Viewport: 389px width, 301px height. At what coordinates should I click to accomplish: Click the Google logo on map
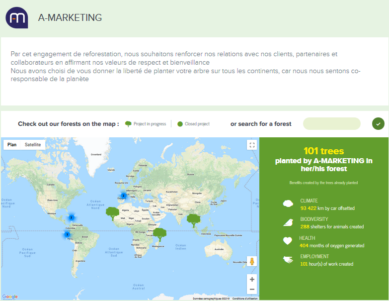(10, 297)
